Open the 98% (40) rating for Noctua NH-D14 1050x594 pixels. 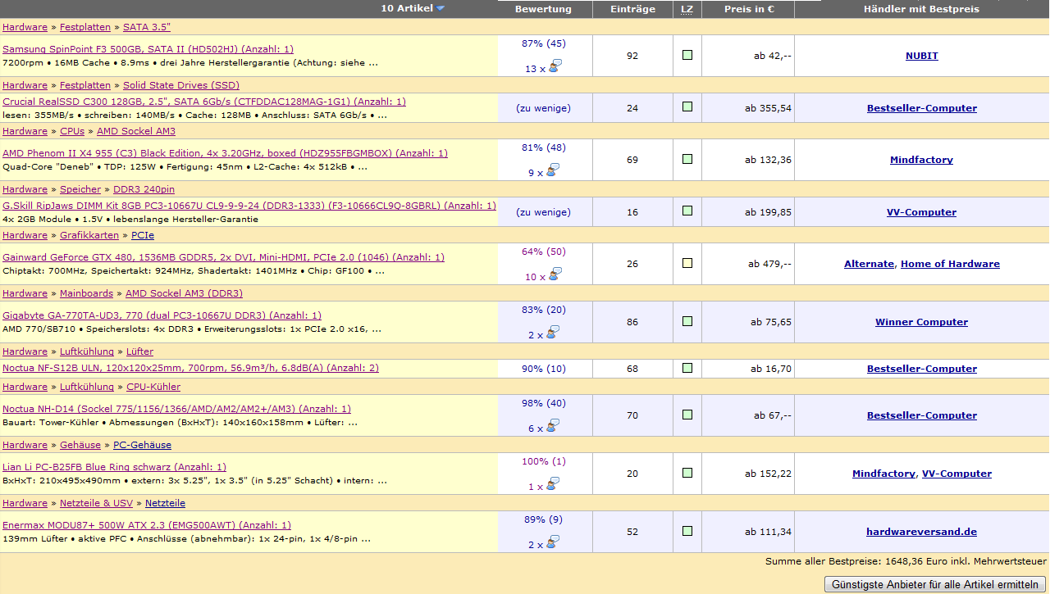coord(544,403)
